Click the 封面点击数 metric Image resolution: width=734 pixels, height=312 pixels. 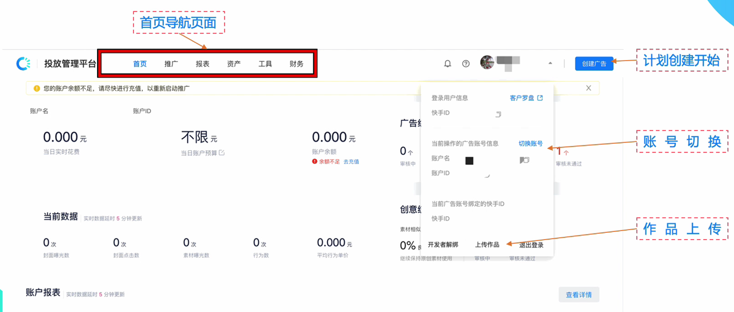pyautogui.click(x=126, y=247)
